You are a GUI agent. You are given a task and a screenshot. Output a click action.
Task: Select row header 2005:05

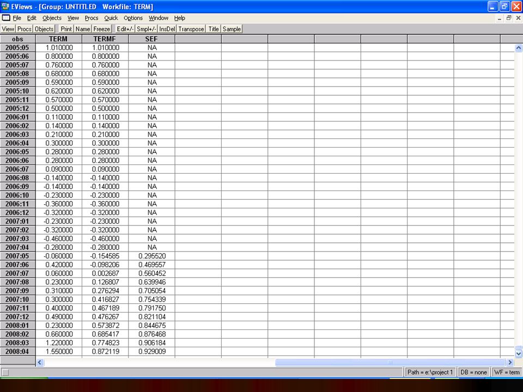click(x=17, y=48)
